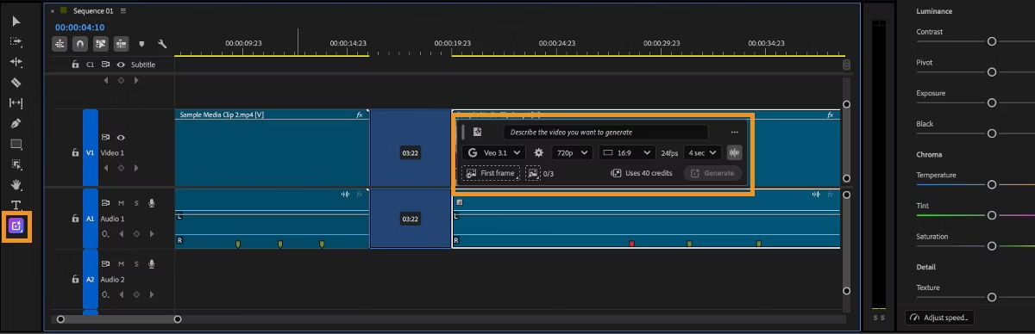Toggle timeline Snap magnet button
The width and height of the screenshot is (1035, 334).
(81, 44)
